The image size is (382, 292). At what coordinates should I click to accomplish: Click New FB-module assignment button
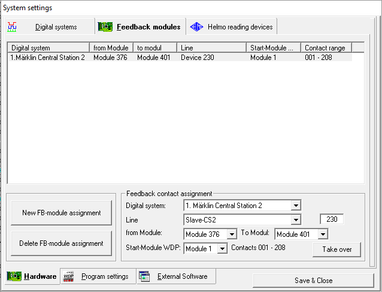point(62,213)
